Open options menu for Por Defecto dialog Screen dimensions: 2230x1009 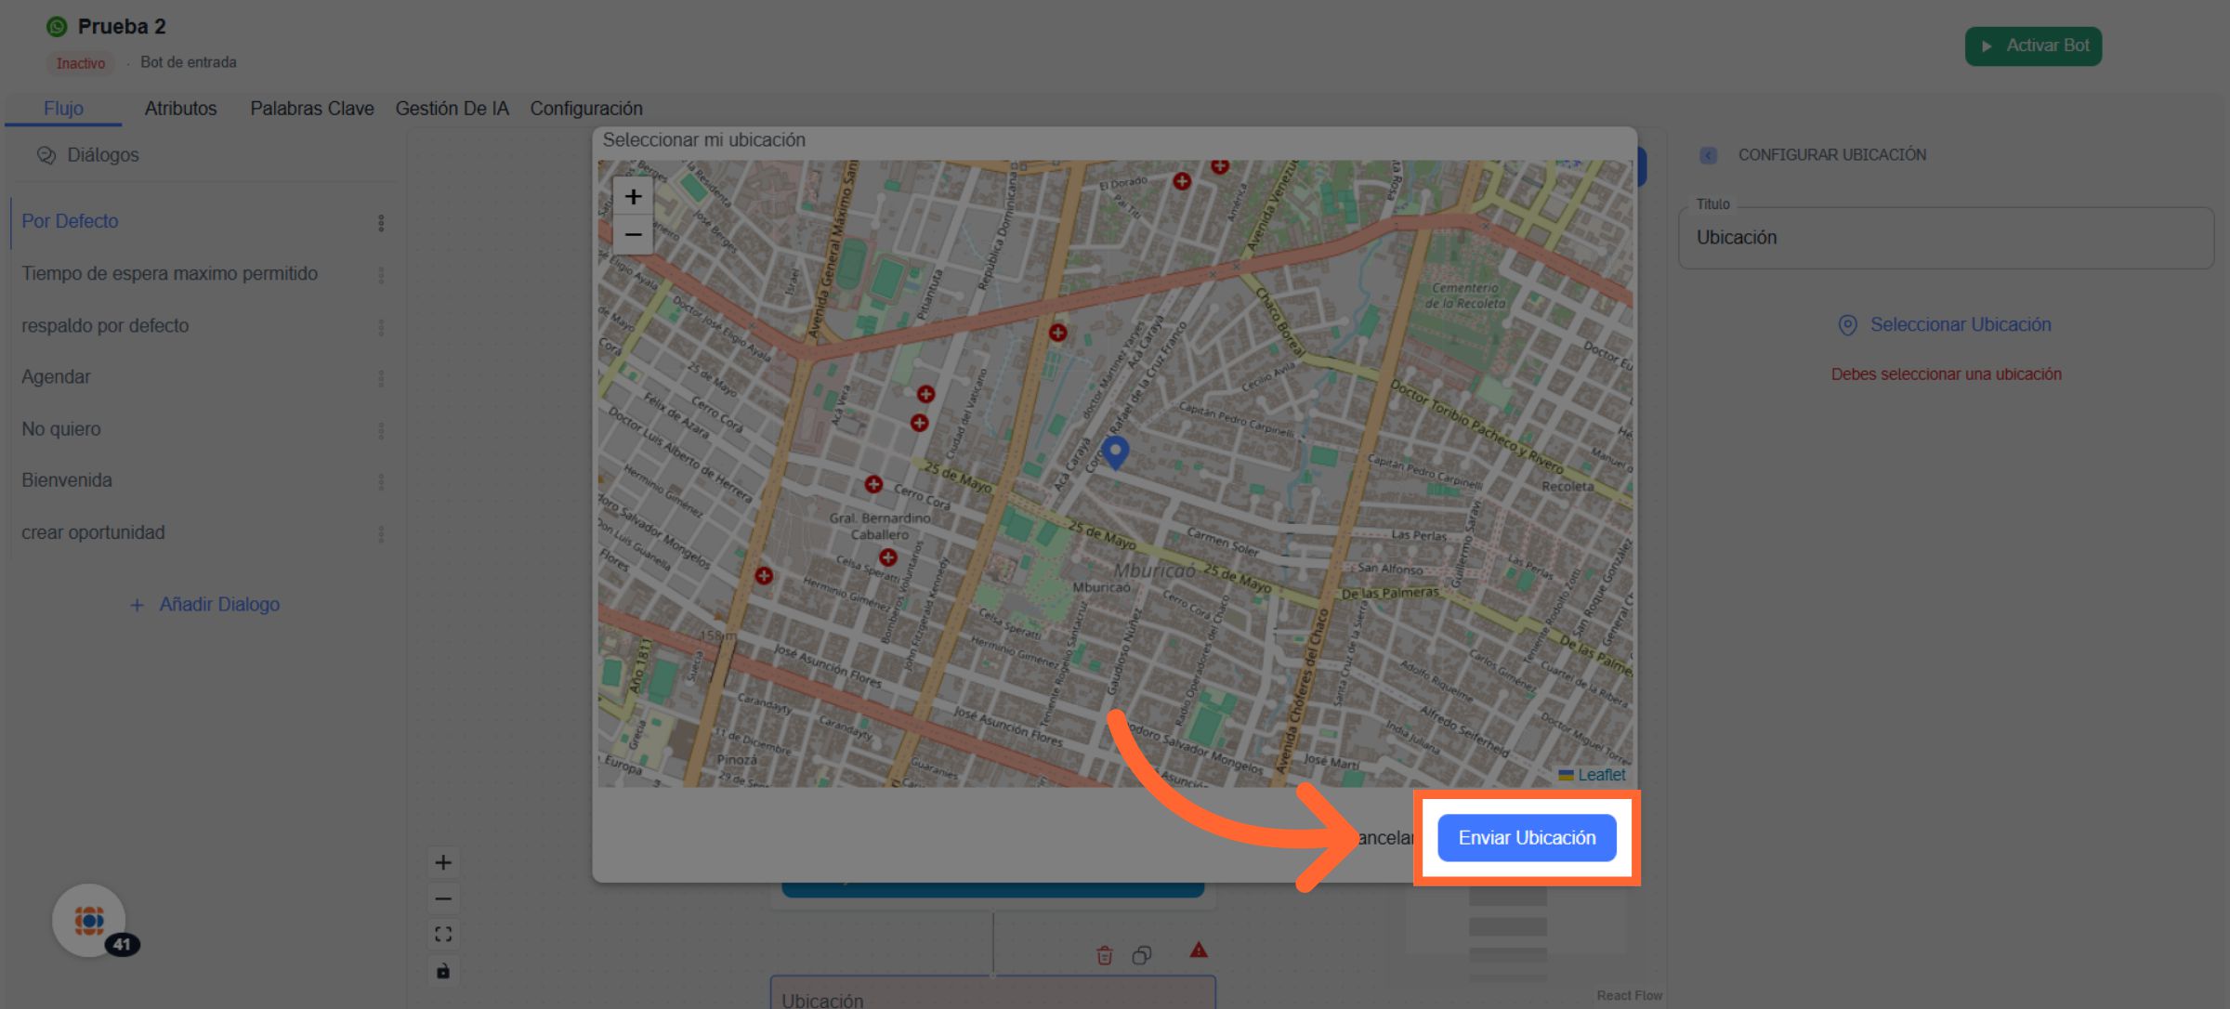(381, 223)
